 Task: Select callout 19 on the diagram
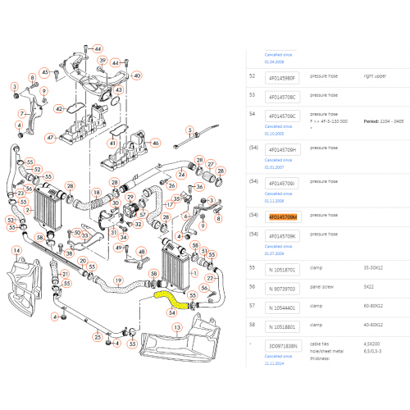pos(118,280)
